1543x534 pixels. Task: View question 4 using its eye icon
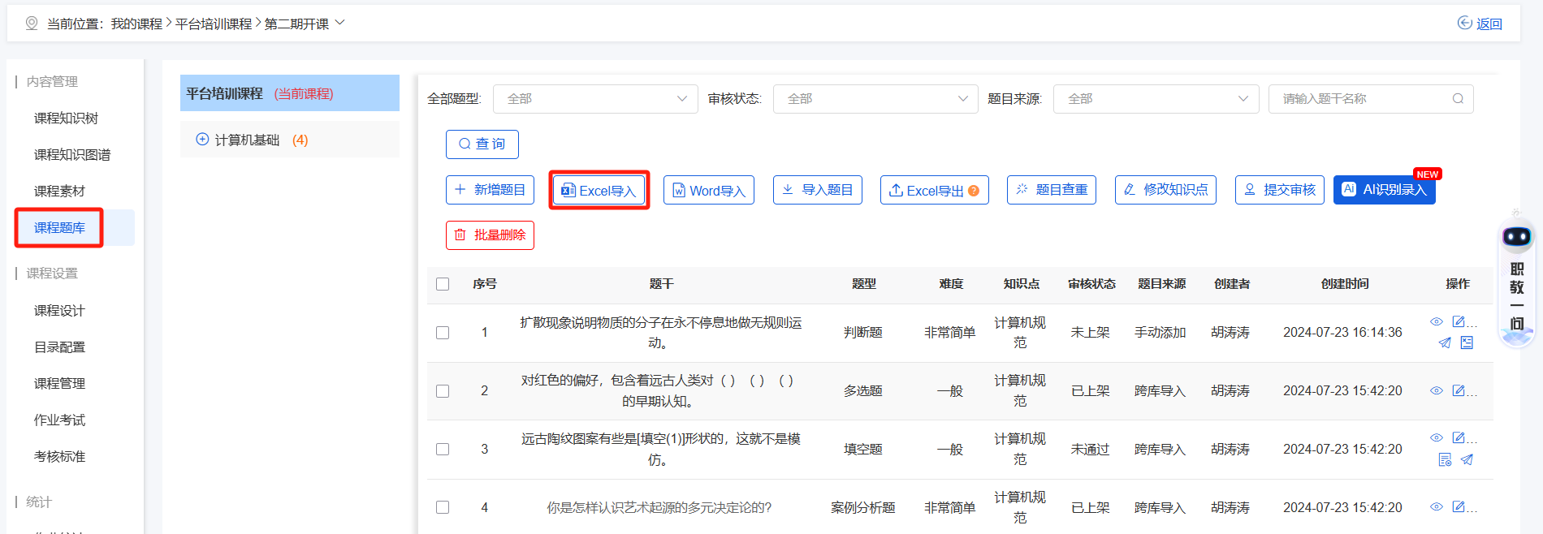coord(1436,506)
